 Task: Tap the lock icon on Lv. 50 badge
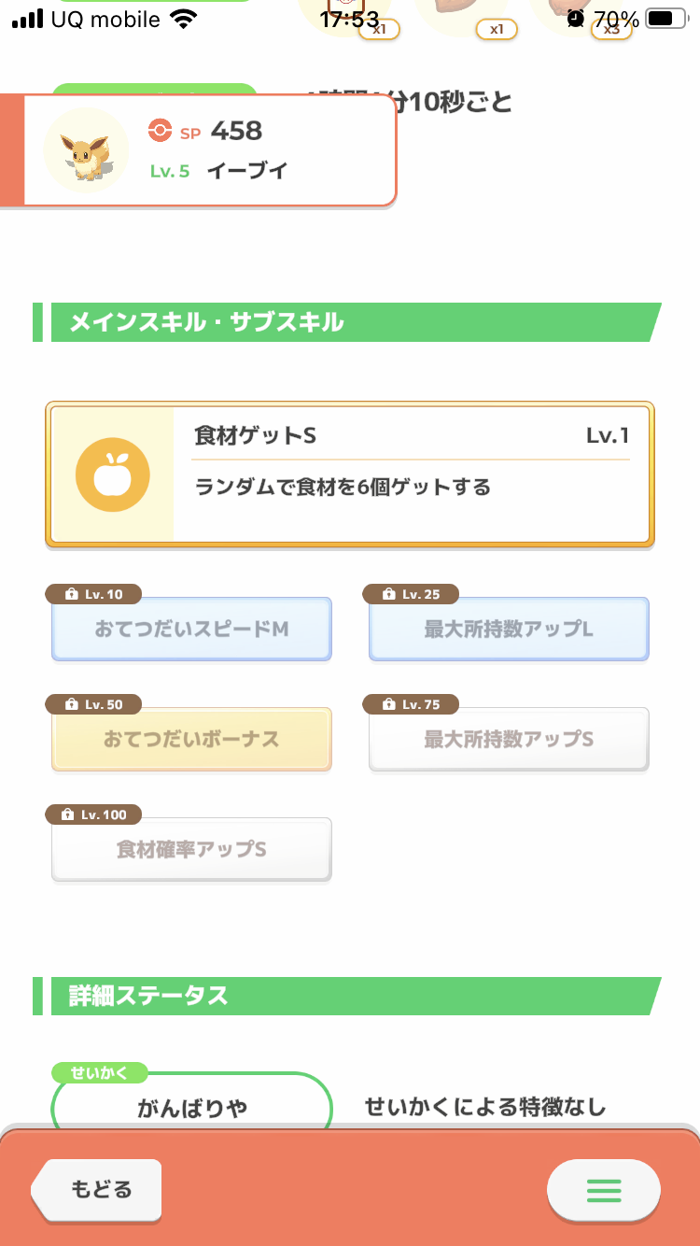point(71,705)
